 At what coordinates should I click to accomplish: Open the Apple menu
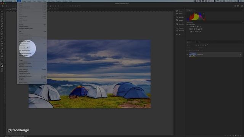pos(2,1)
